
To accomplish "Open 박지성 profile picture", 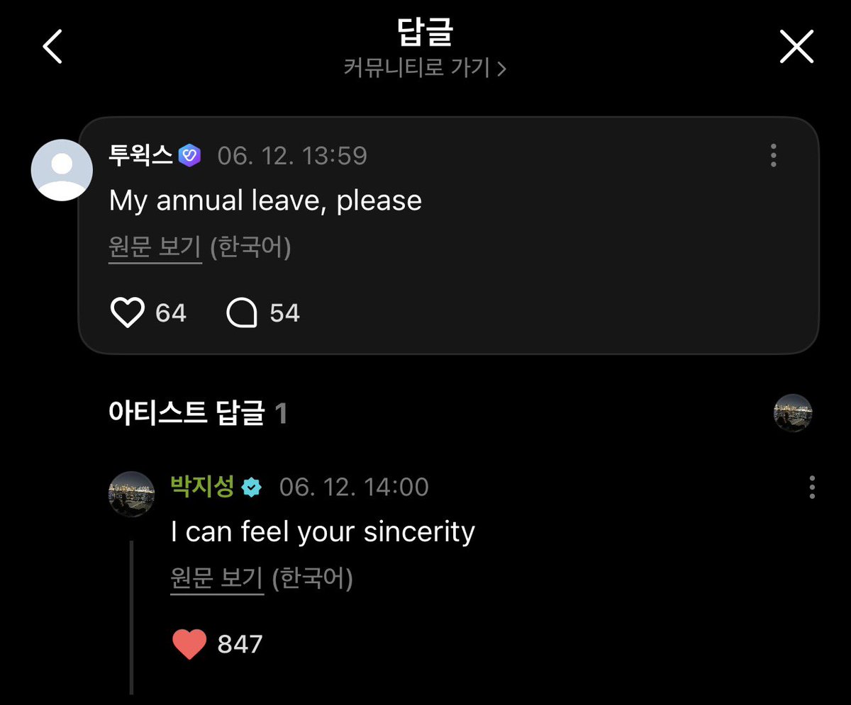I will coord(131,494).
